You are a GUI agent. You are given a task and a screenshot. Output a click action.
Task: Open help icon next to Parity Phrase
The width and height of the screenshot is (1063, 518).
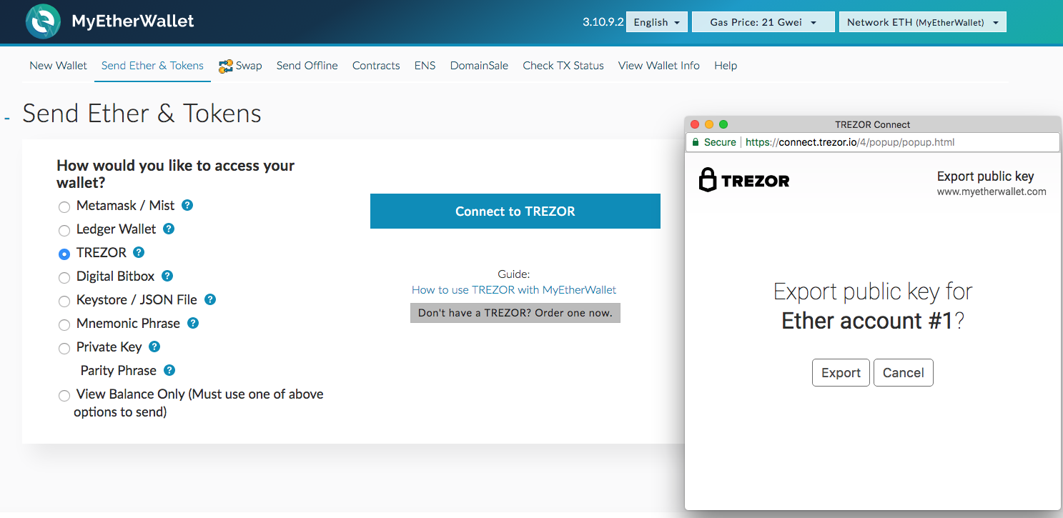point(169,370)
